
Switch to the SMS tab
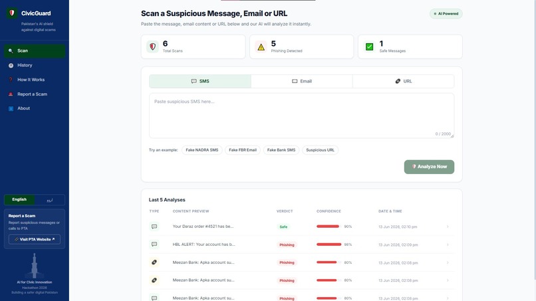click(200, 81)
